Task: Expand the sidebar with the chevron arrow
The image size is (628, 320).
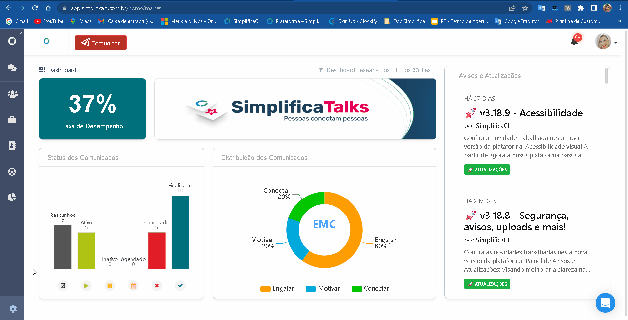Action: click(21, 32)
